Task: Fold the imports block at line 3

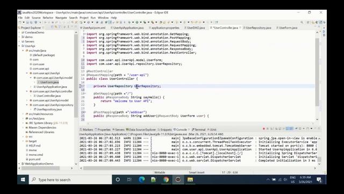Action: 85,34
